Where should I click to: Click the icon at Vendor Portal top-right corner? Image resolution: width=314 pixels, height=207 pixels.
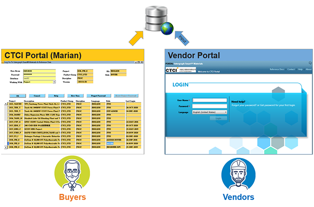[x=310, y=63]
